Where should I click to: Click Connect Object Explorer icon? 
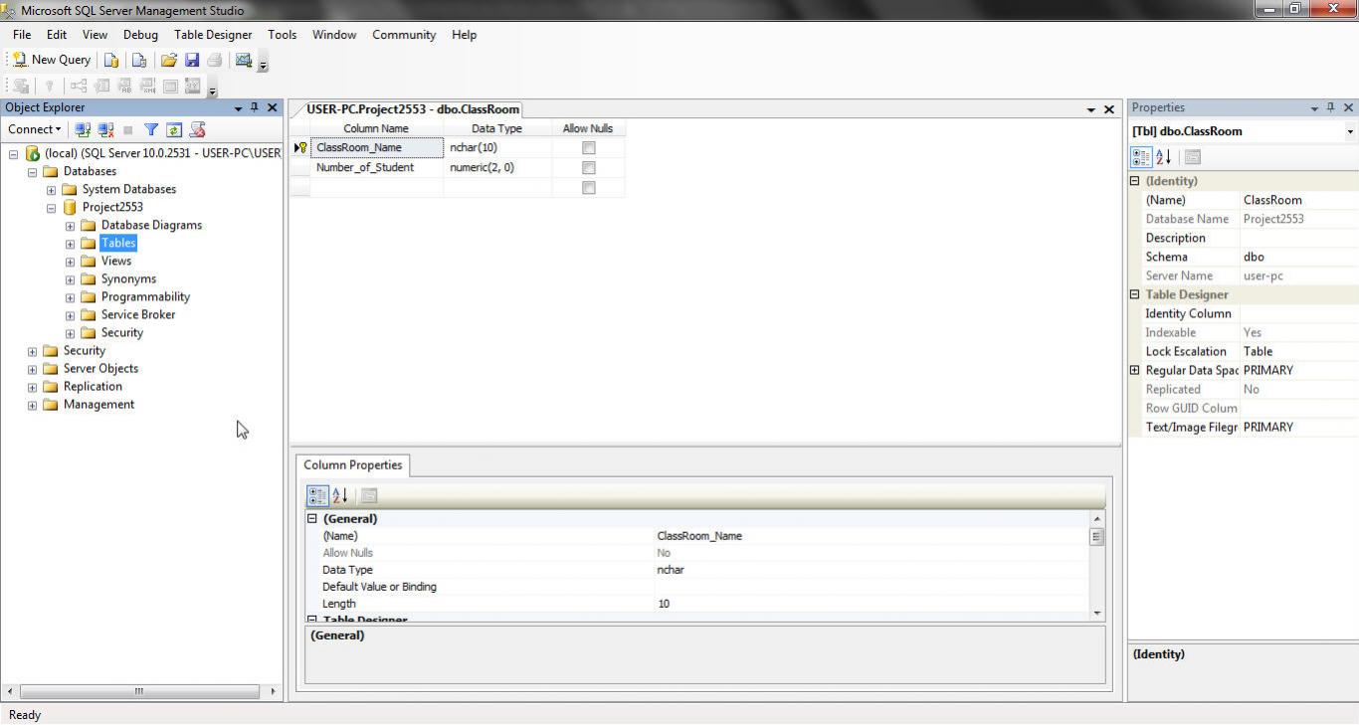coord(83,130)
